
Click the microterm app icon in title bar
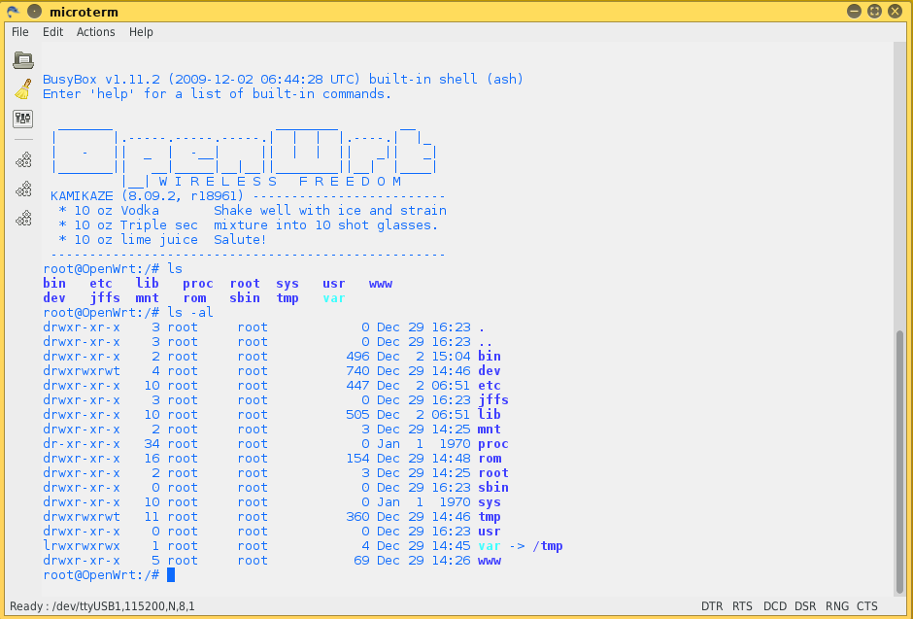point(13,11)
